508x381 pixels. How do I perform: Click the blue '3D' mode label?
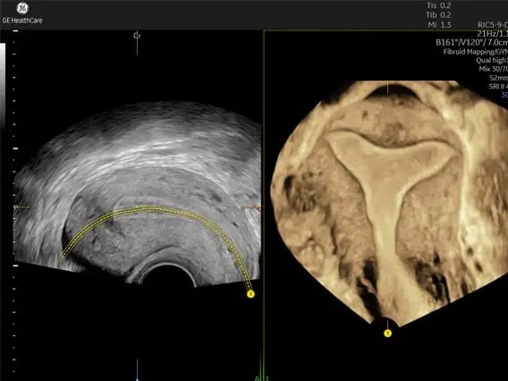tap(504, 95)
